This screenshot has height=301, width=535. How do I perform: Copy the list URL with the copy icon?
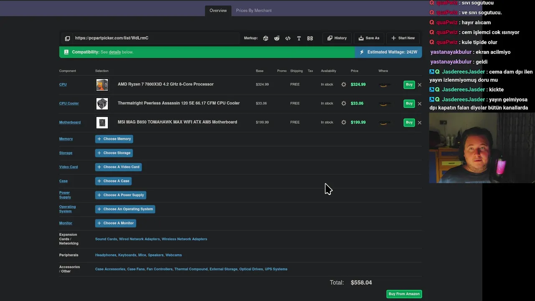pyautogui.click(x=67, y=38)
